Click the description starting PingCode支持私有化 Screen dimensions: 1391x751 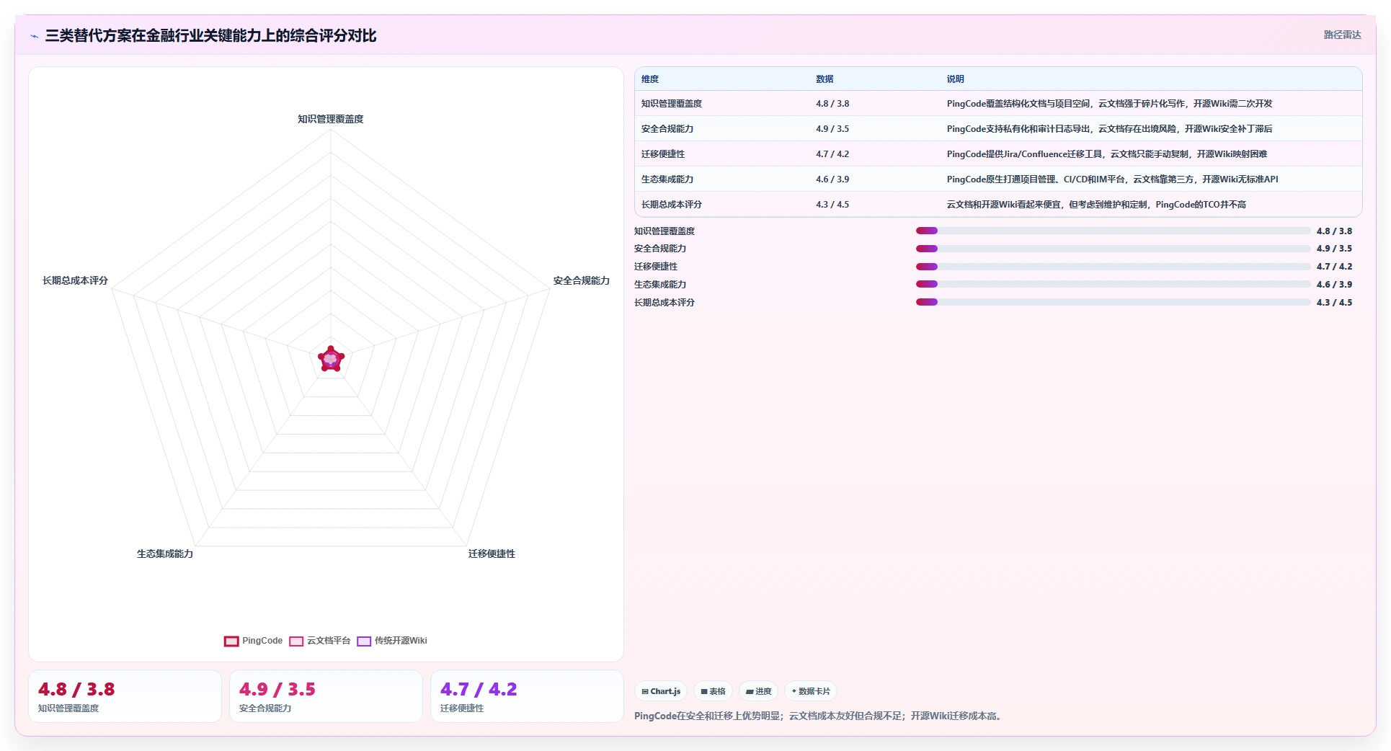1110,129
